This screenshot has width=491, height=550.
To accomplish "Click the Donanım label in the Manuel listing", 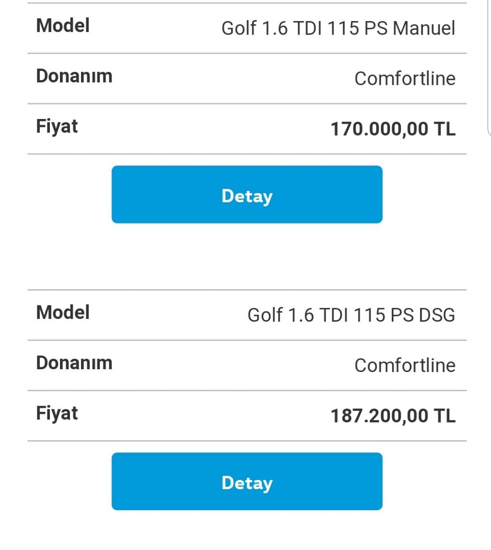I will coord(74,76).
